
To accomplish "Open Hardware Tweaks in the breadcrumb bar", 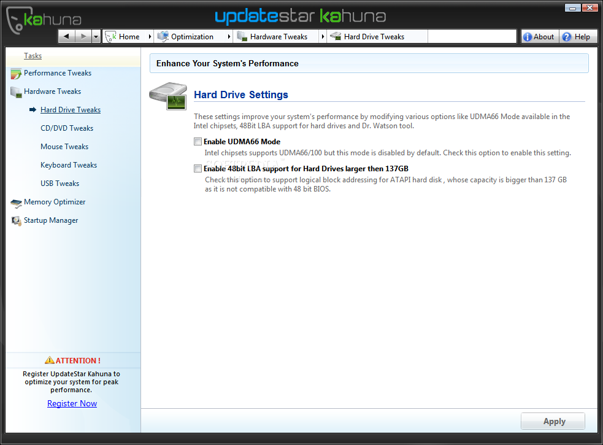I will (x=279, y=37).
